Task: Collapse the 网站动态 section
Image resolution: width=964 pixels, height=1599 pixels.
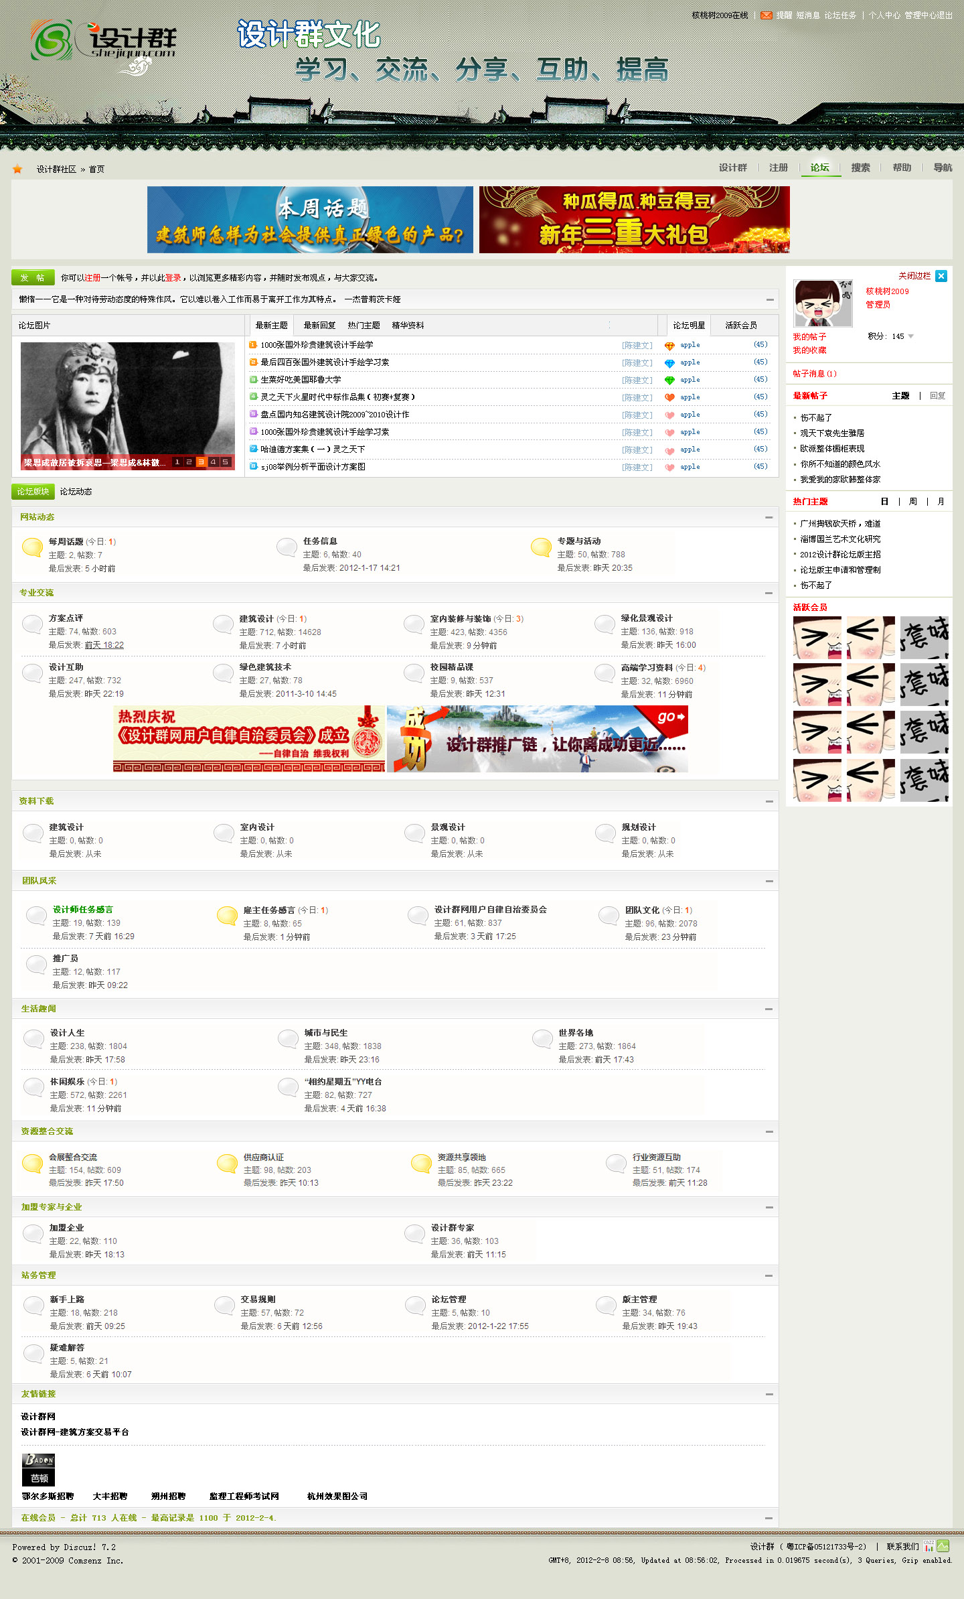Action: click(x=769, y=517)
